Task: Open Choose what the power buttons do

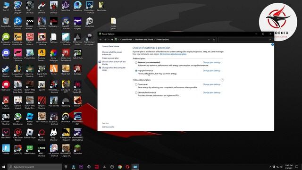Action: pyautogui.click(x=112, y=53)
